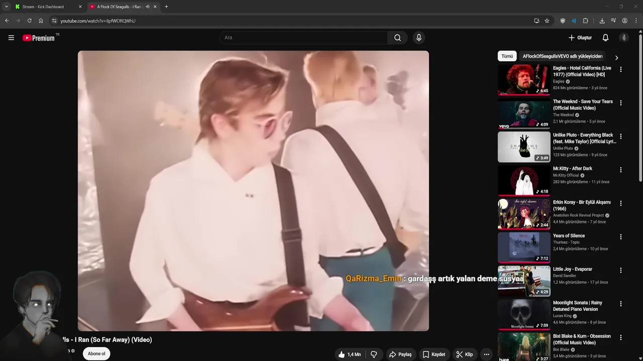Click the main video player area

pos(253,191)
